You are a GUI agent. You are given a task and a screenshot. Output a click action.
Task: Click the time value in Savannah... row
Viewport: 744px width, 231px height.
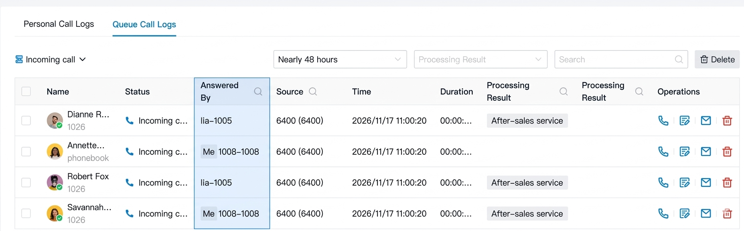coord(389,213)
